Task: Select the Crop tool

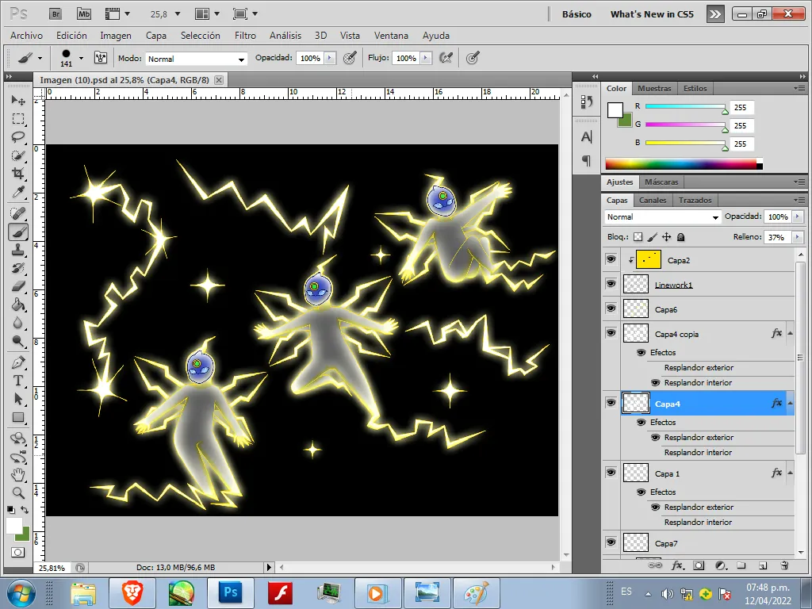Action: [x=18, y=174]
